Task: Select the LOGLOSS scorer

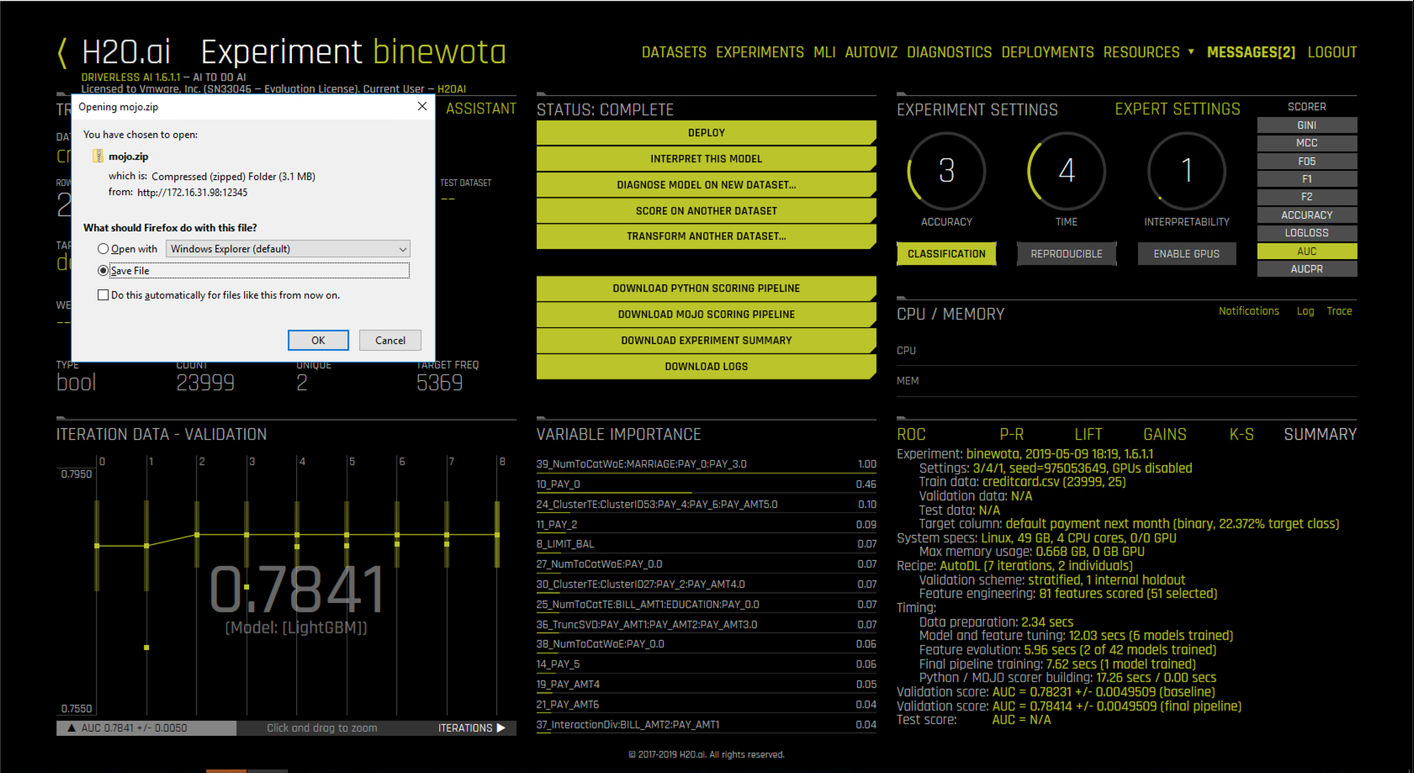Action: coord(1307,233)
